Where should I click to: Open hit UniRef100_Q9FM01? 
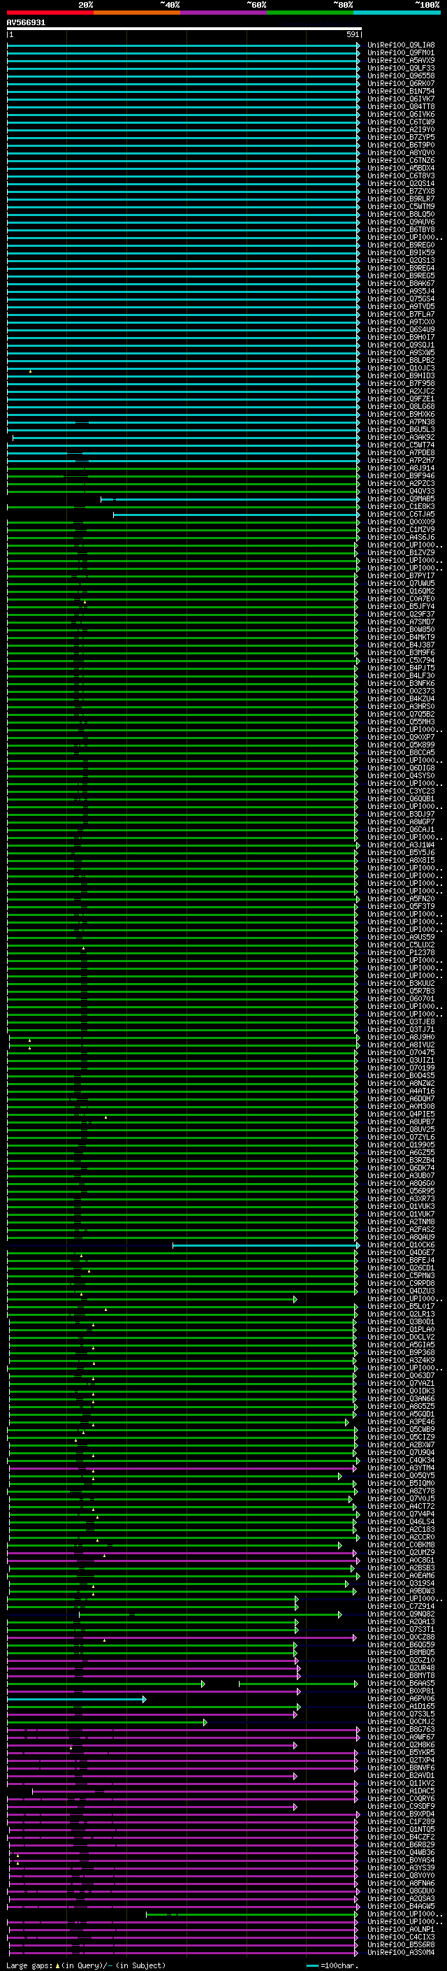(401, 53)
